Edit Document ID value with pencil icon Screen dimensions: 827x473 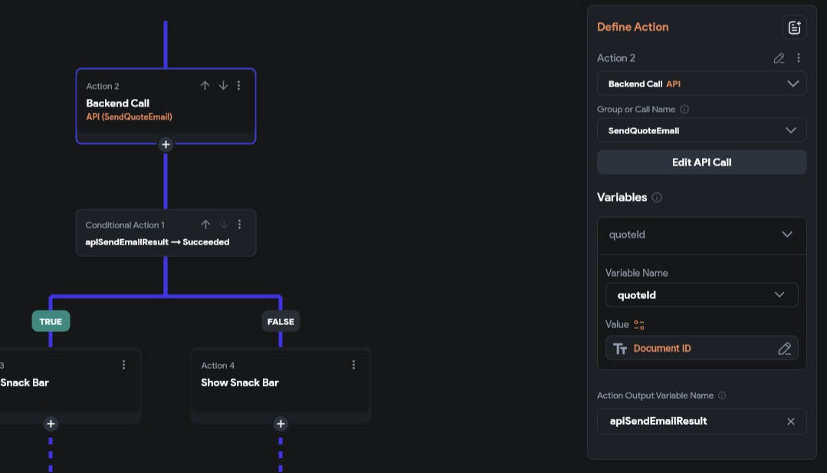(784, 349)
